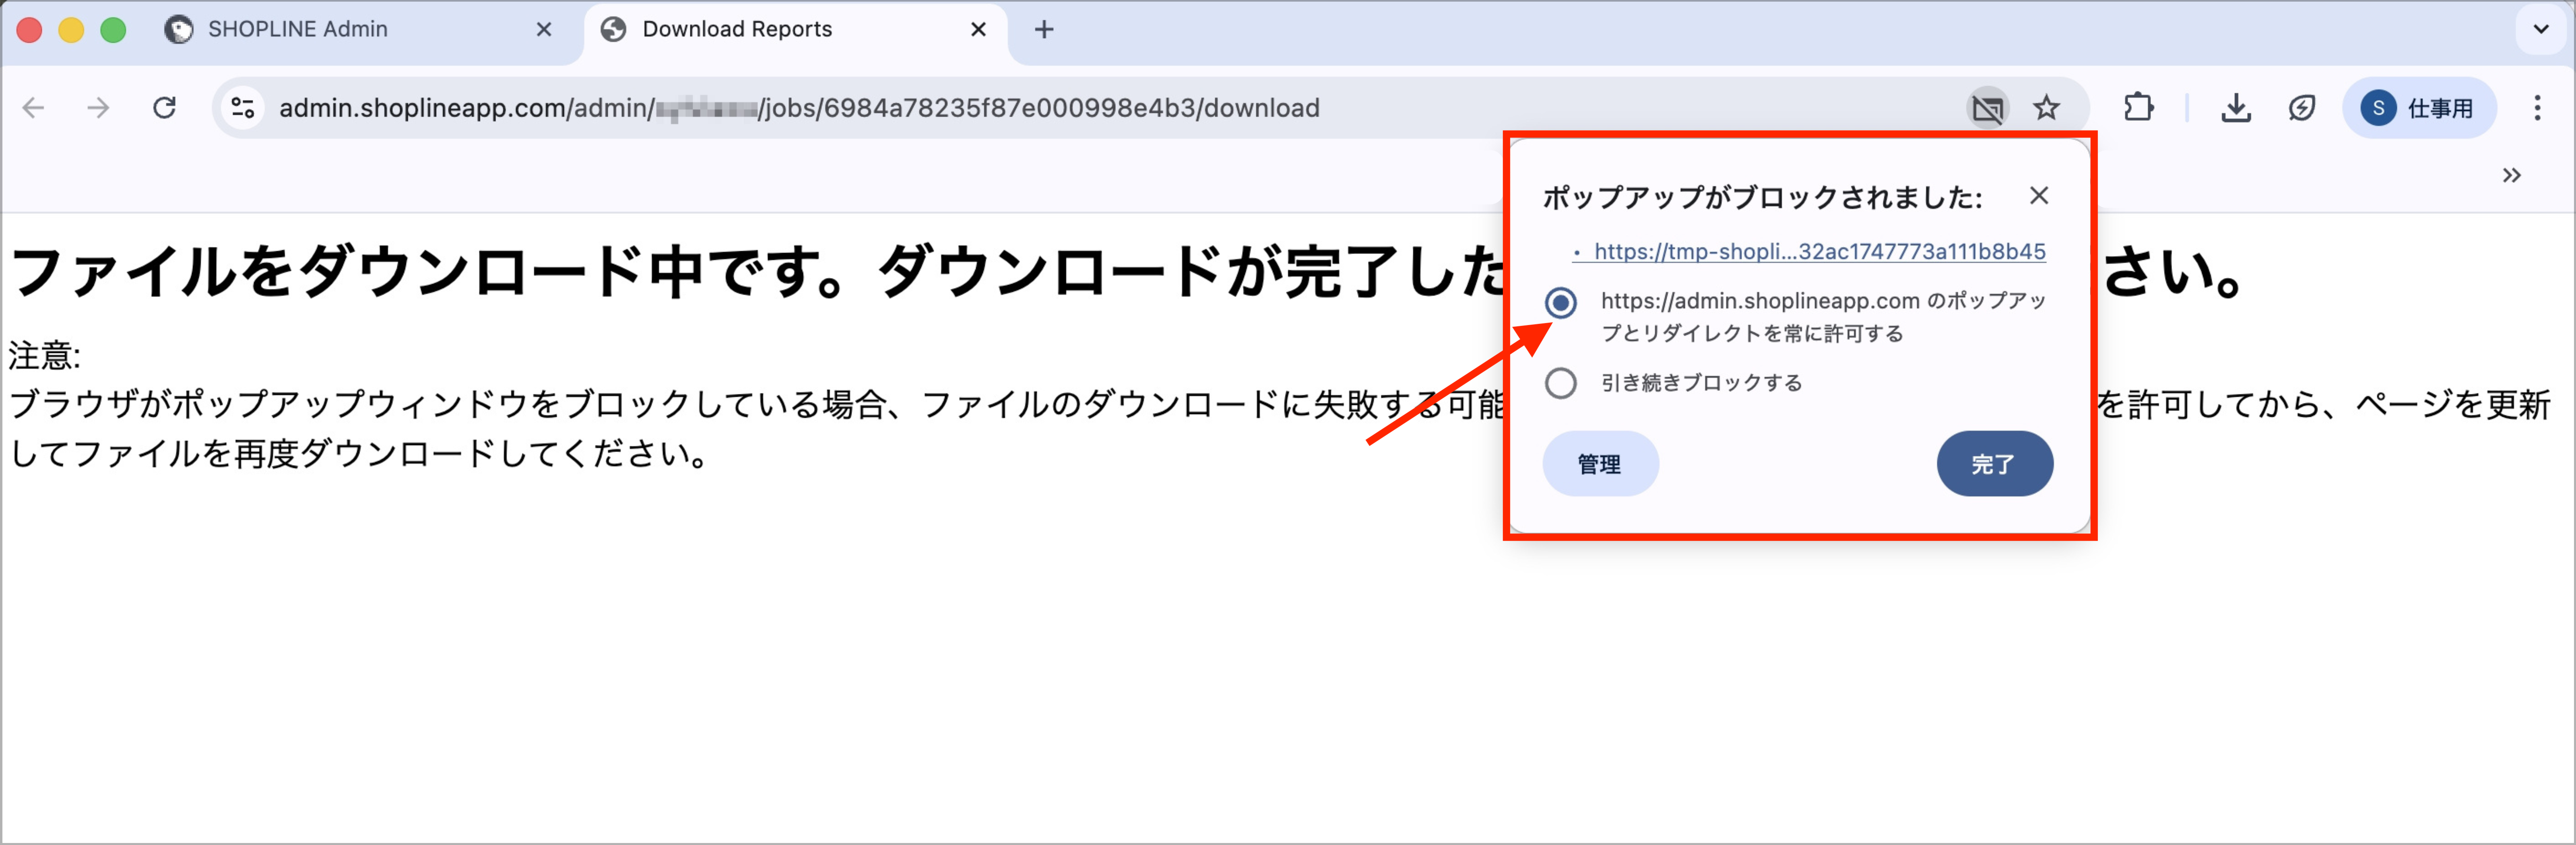Bookmark this page with the star icon
Image resolution: width=2576 pixels, height=845 pixels.
click(x=2046, y=108)
